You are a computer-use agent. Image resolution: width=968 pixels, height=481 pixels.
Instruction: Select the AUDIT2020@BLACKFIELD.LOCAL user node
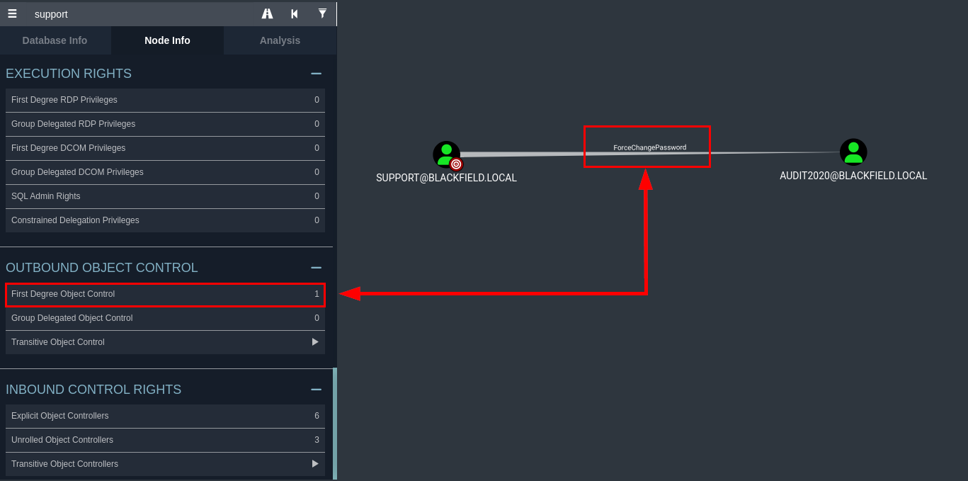click(x=853, y=152)
